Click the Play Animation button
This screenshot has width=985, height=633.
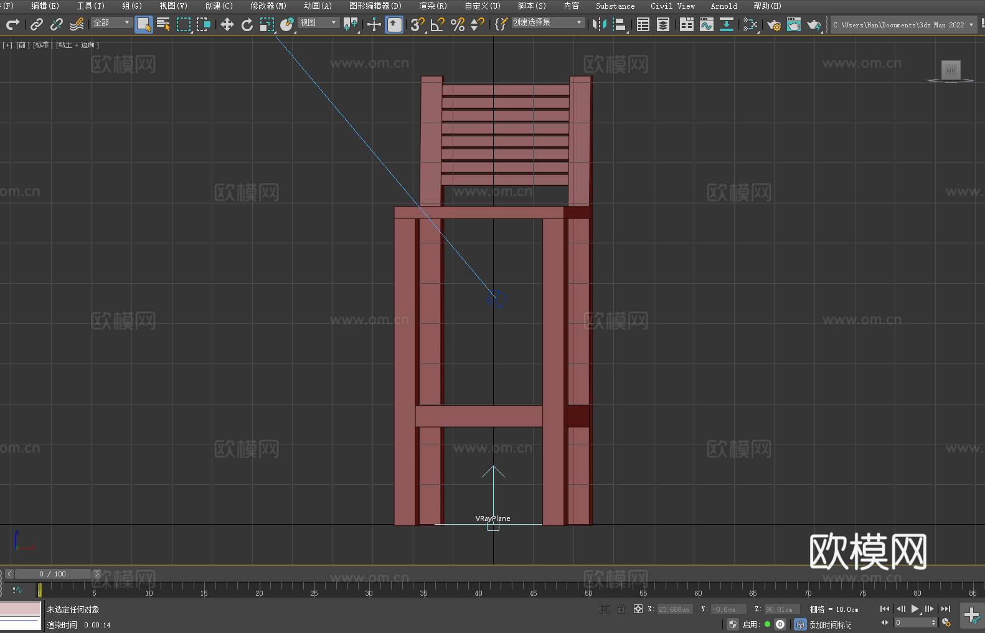[x=915, y=609]
